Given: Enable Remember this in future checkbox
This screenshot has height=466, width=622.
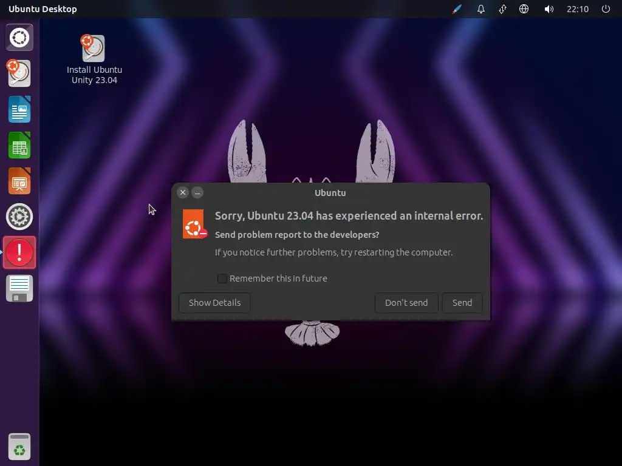Looking at the screenshot, I should 222,278.
